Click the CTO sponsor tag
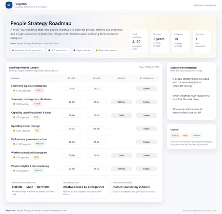 (21, 117)
